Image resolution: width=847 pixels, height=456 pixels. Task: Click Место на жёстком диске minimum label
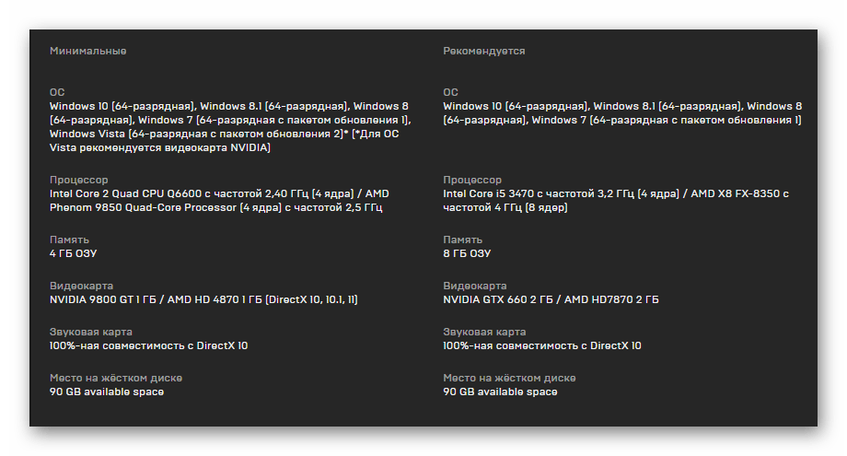tap(116, 379)
